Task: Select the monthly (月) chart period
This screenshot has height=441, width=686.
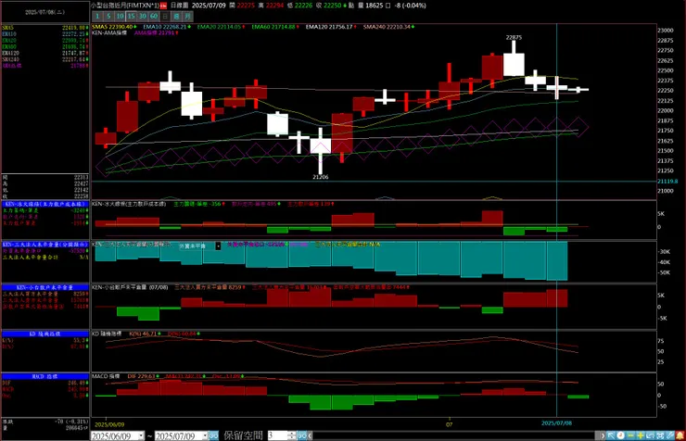Action: pos(187,16)
